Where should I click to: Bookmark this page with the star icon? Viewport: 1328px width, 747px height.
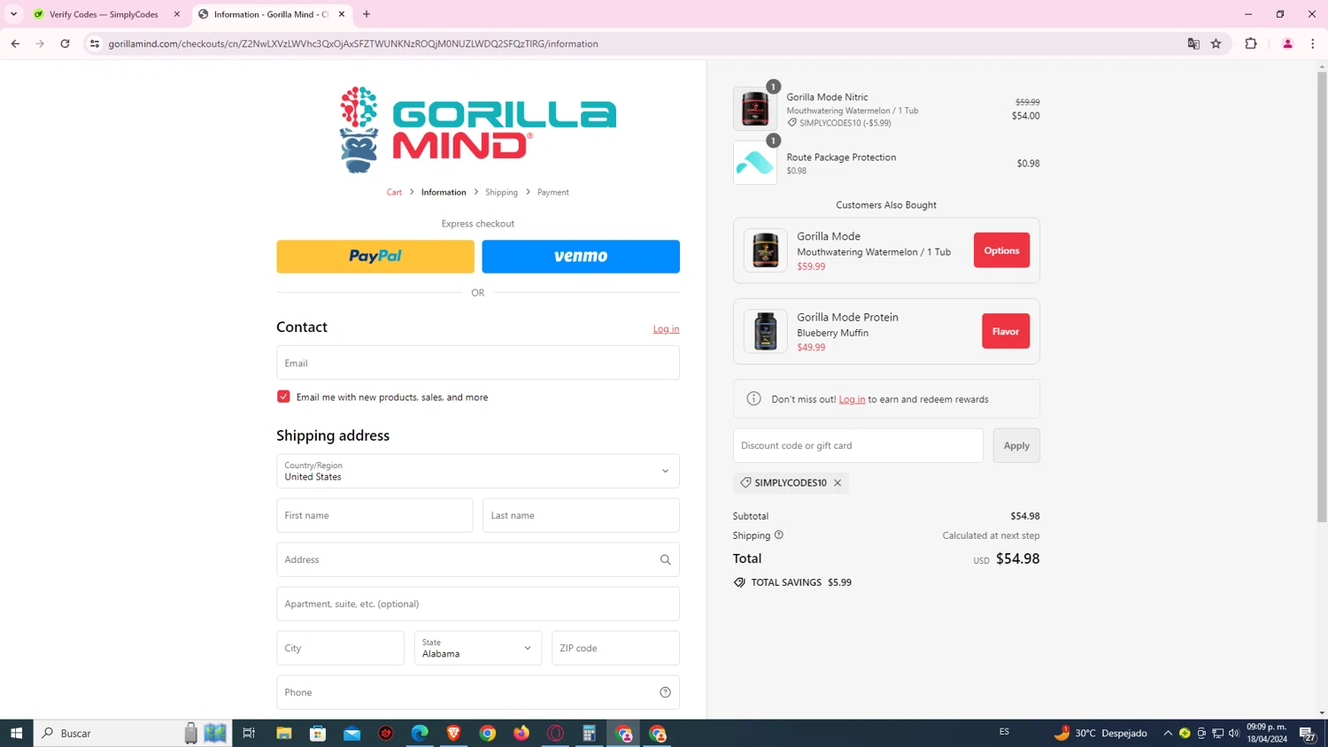(x=1216, y=43)
